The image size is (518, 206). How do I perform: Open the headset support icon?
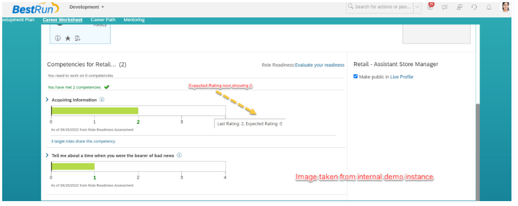(x=474, y=7)
